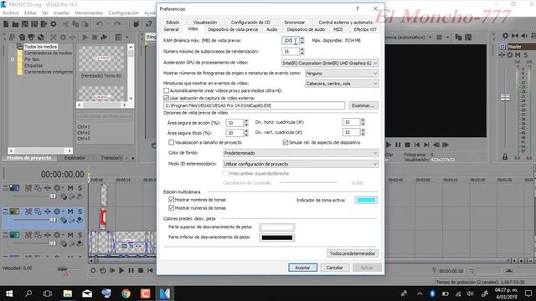
Task: Click the undo arrow in VEGAS toolbar
Action: [x=100, y=24]
